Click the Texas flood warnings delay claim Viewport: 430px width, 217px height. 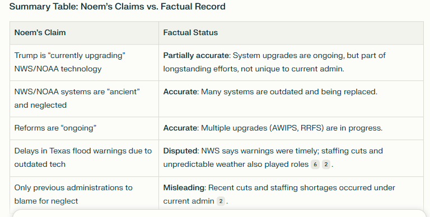(83, 157)
